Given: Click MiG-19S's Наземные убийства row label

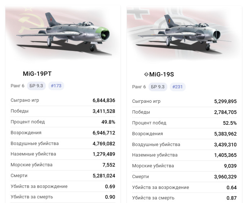Looking at the screenshot, I should tap(155, 155).
